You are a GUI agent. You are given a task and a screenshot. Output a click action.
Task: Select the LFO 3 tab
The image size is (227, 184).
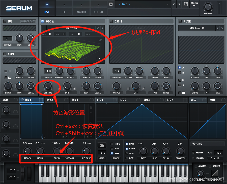tap(153, 100)
